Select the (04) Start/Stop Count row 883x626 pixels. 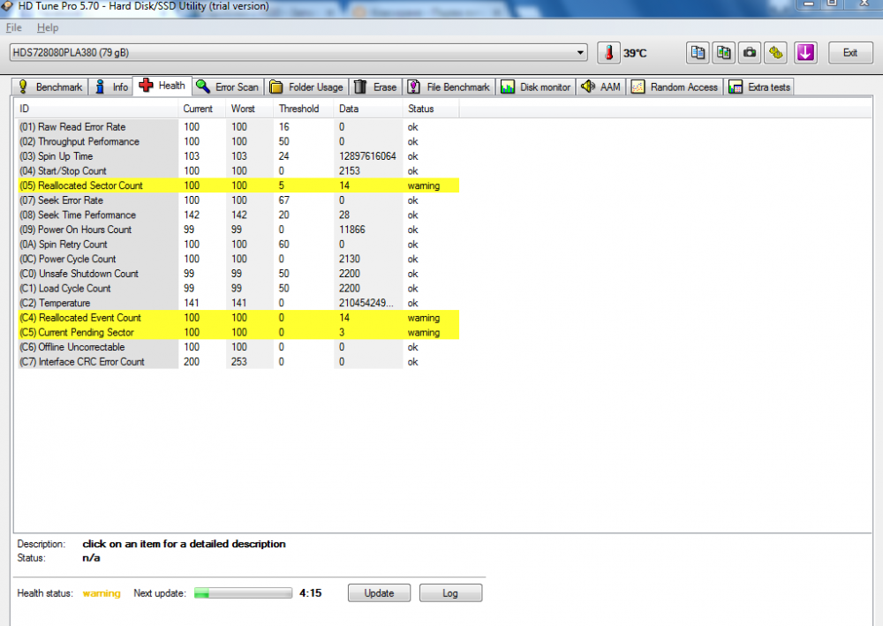pos(238,171)
